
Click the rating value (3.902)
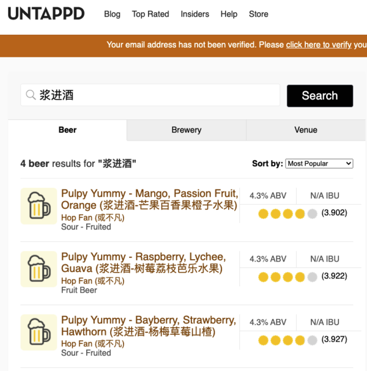[x=335, y=213]
